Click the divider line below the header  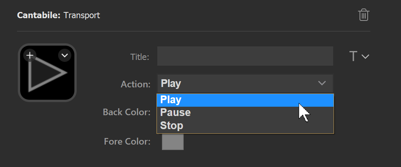point(194,31)
